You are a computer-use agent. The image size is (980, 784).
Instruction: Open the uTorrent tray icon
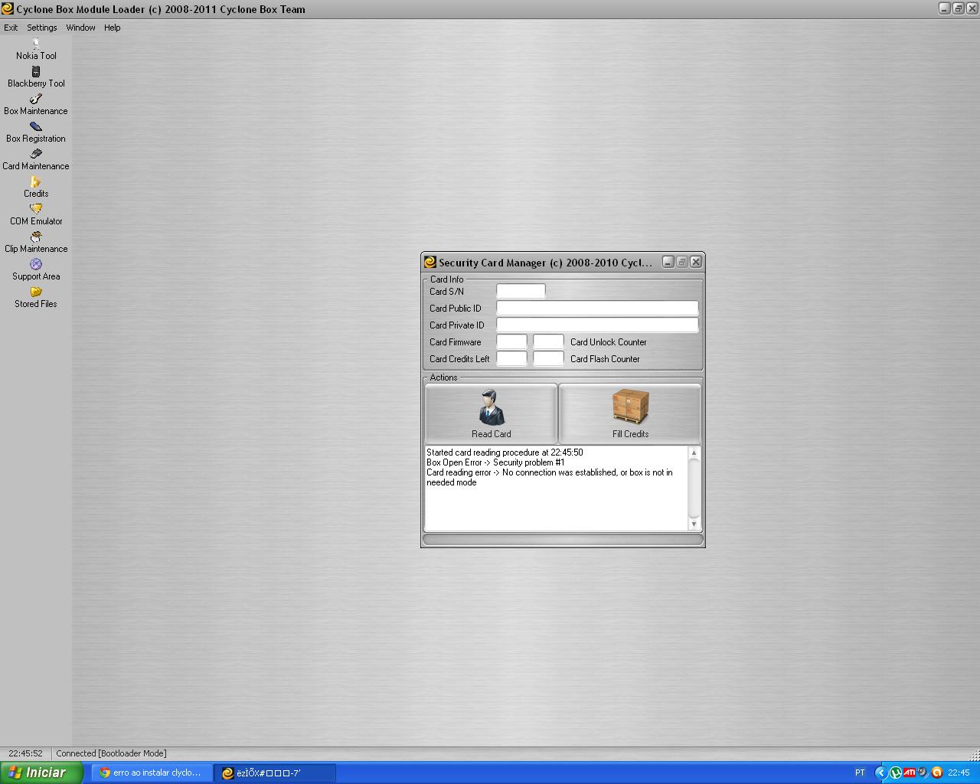click(895, 773)
